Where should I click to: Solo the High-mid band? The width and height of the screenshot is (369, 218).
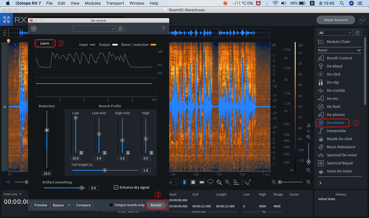coord(128,153)
